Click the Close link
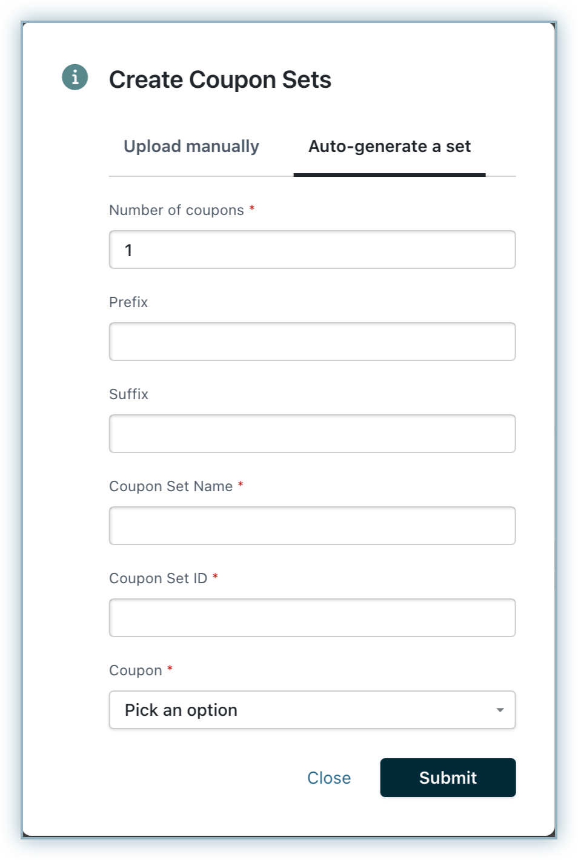 click(x=329, y=778)
